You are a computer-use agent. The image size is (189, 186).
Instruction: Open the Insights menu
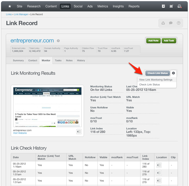tap(118, 6)
